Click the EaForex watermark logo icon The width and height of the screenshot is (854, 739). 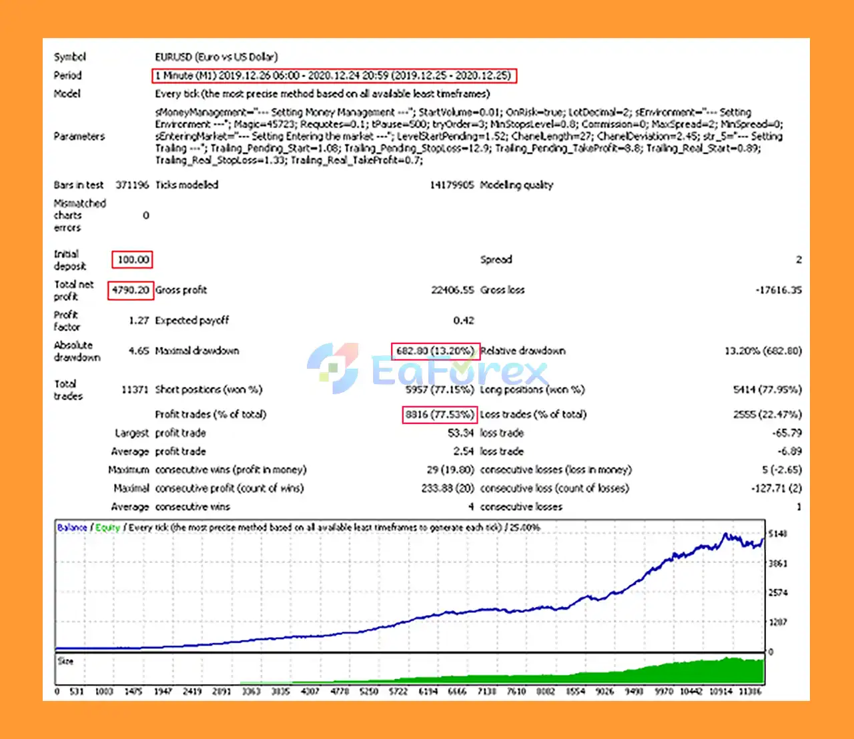tap(333, 367)
